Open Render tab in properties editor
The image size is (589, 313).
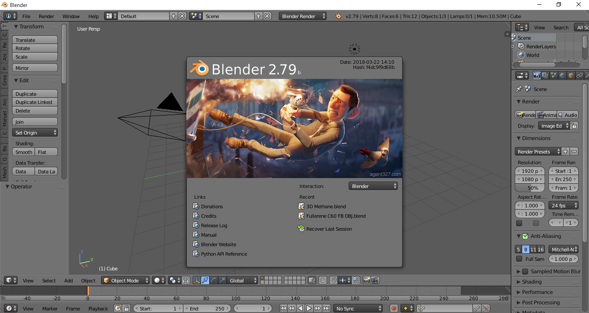537,75
